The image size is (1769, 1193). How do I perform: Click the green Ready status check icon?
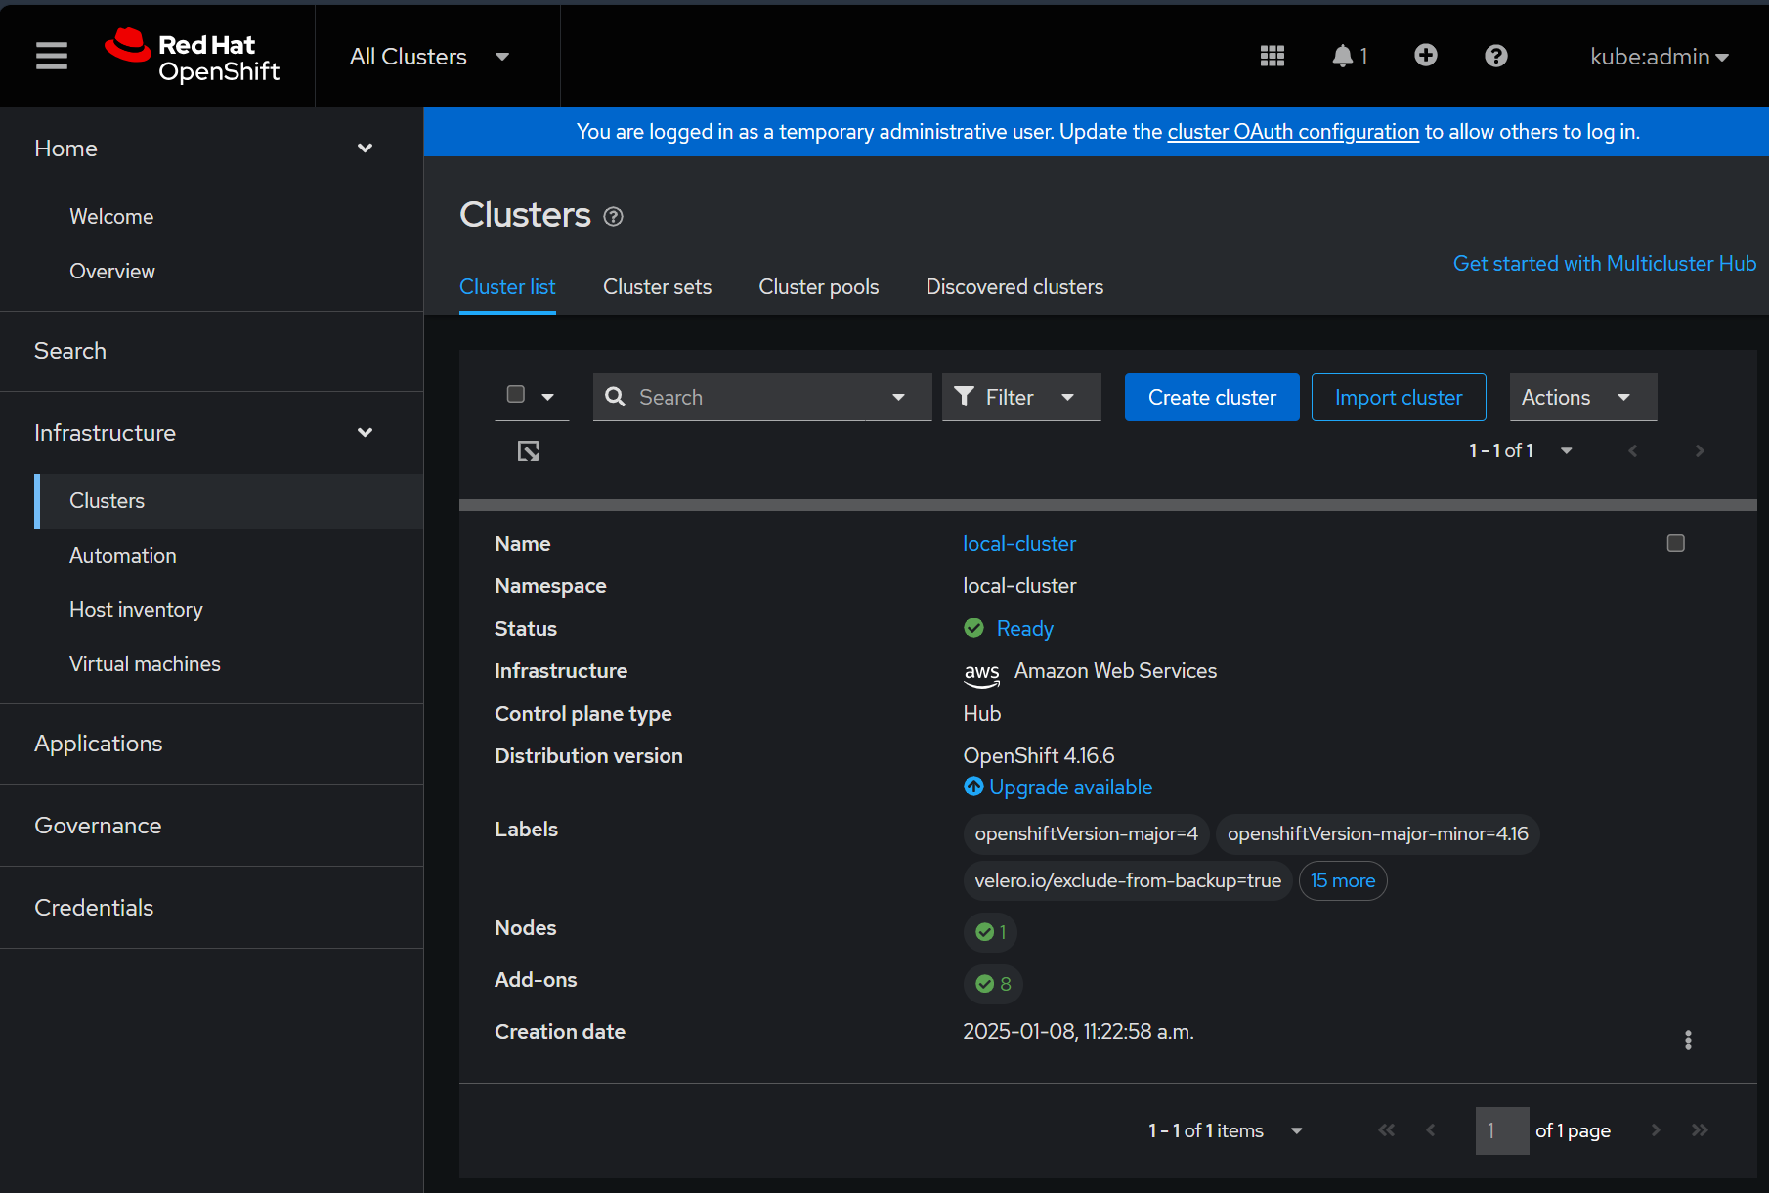(974, 628)
